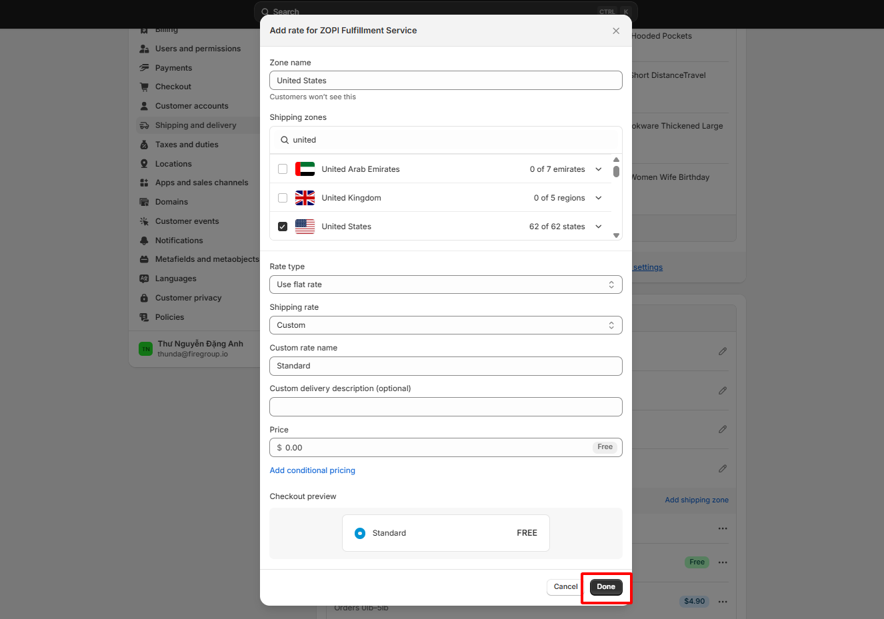This screenshot has height=619, width=884.
Task: Click the Checkout cart icon
Action: (x=144, y=87)
